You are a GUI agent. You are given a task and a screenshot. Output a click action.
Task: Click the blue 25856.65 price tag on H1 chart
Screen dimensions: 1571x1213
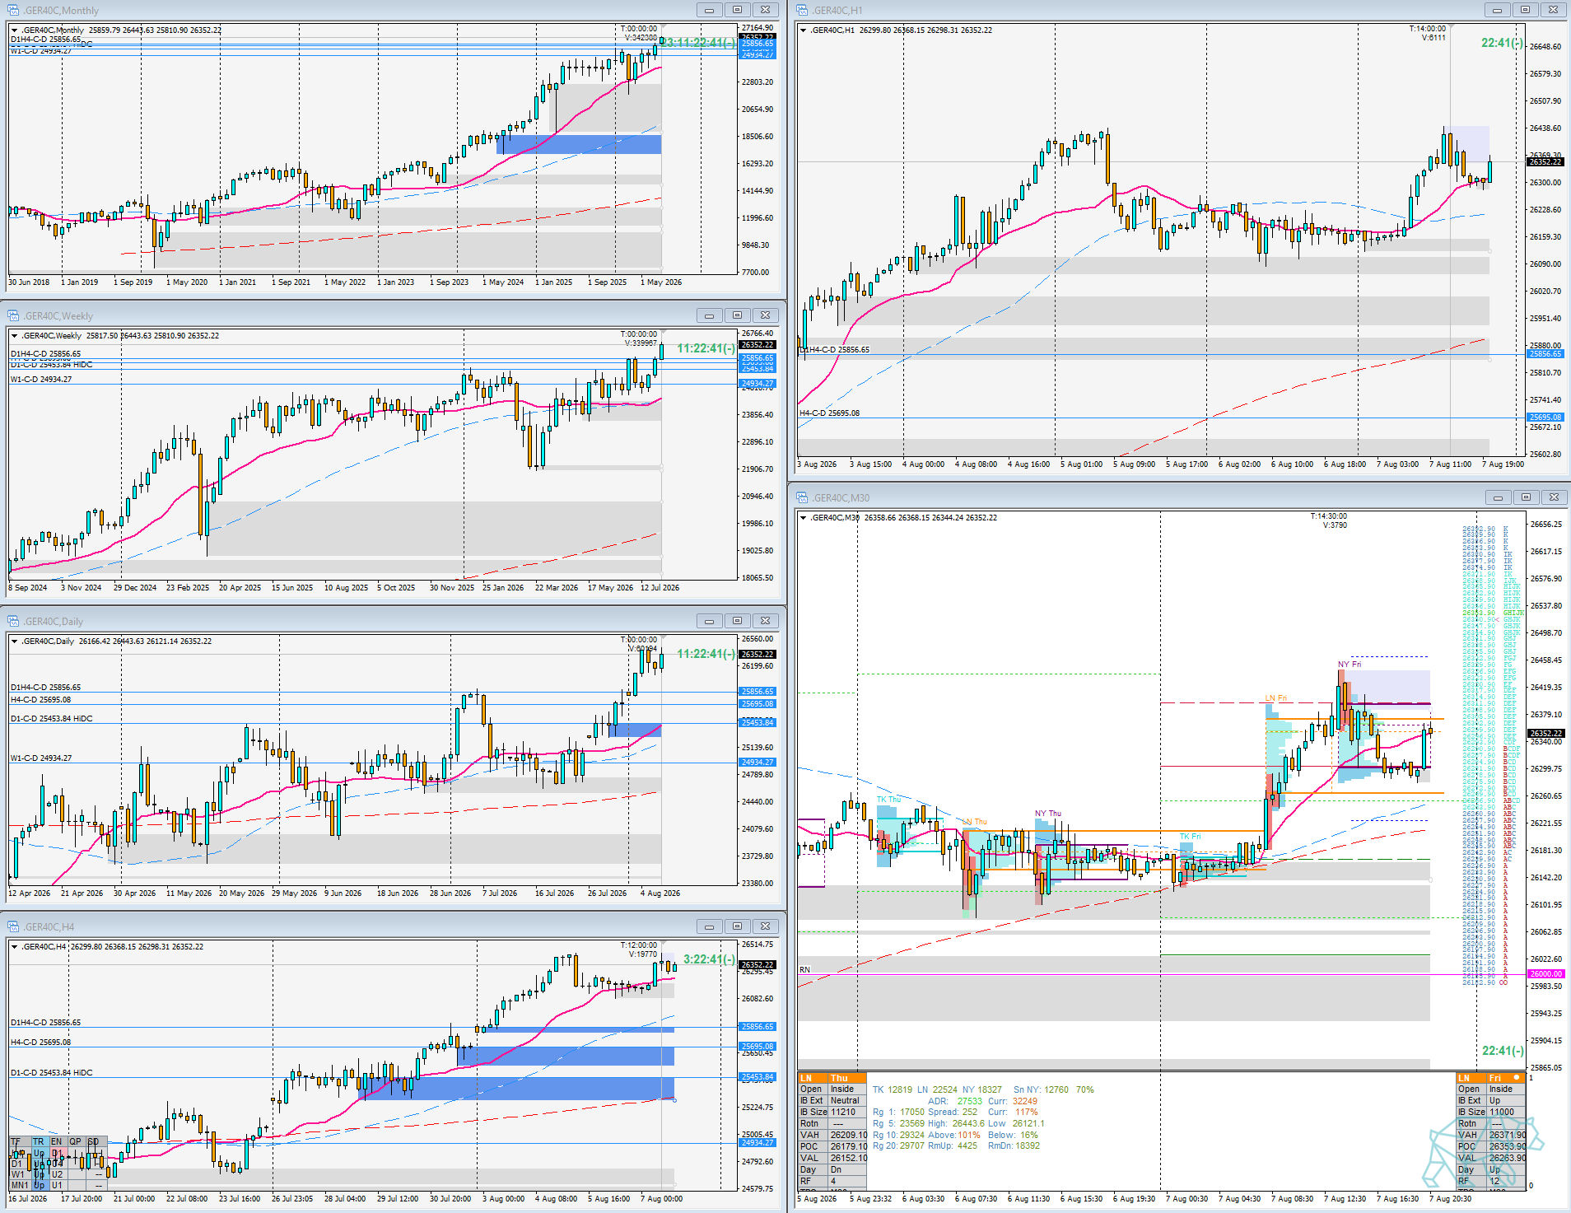pyautogui.click(x=1545, y=354)
